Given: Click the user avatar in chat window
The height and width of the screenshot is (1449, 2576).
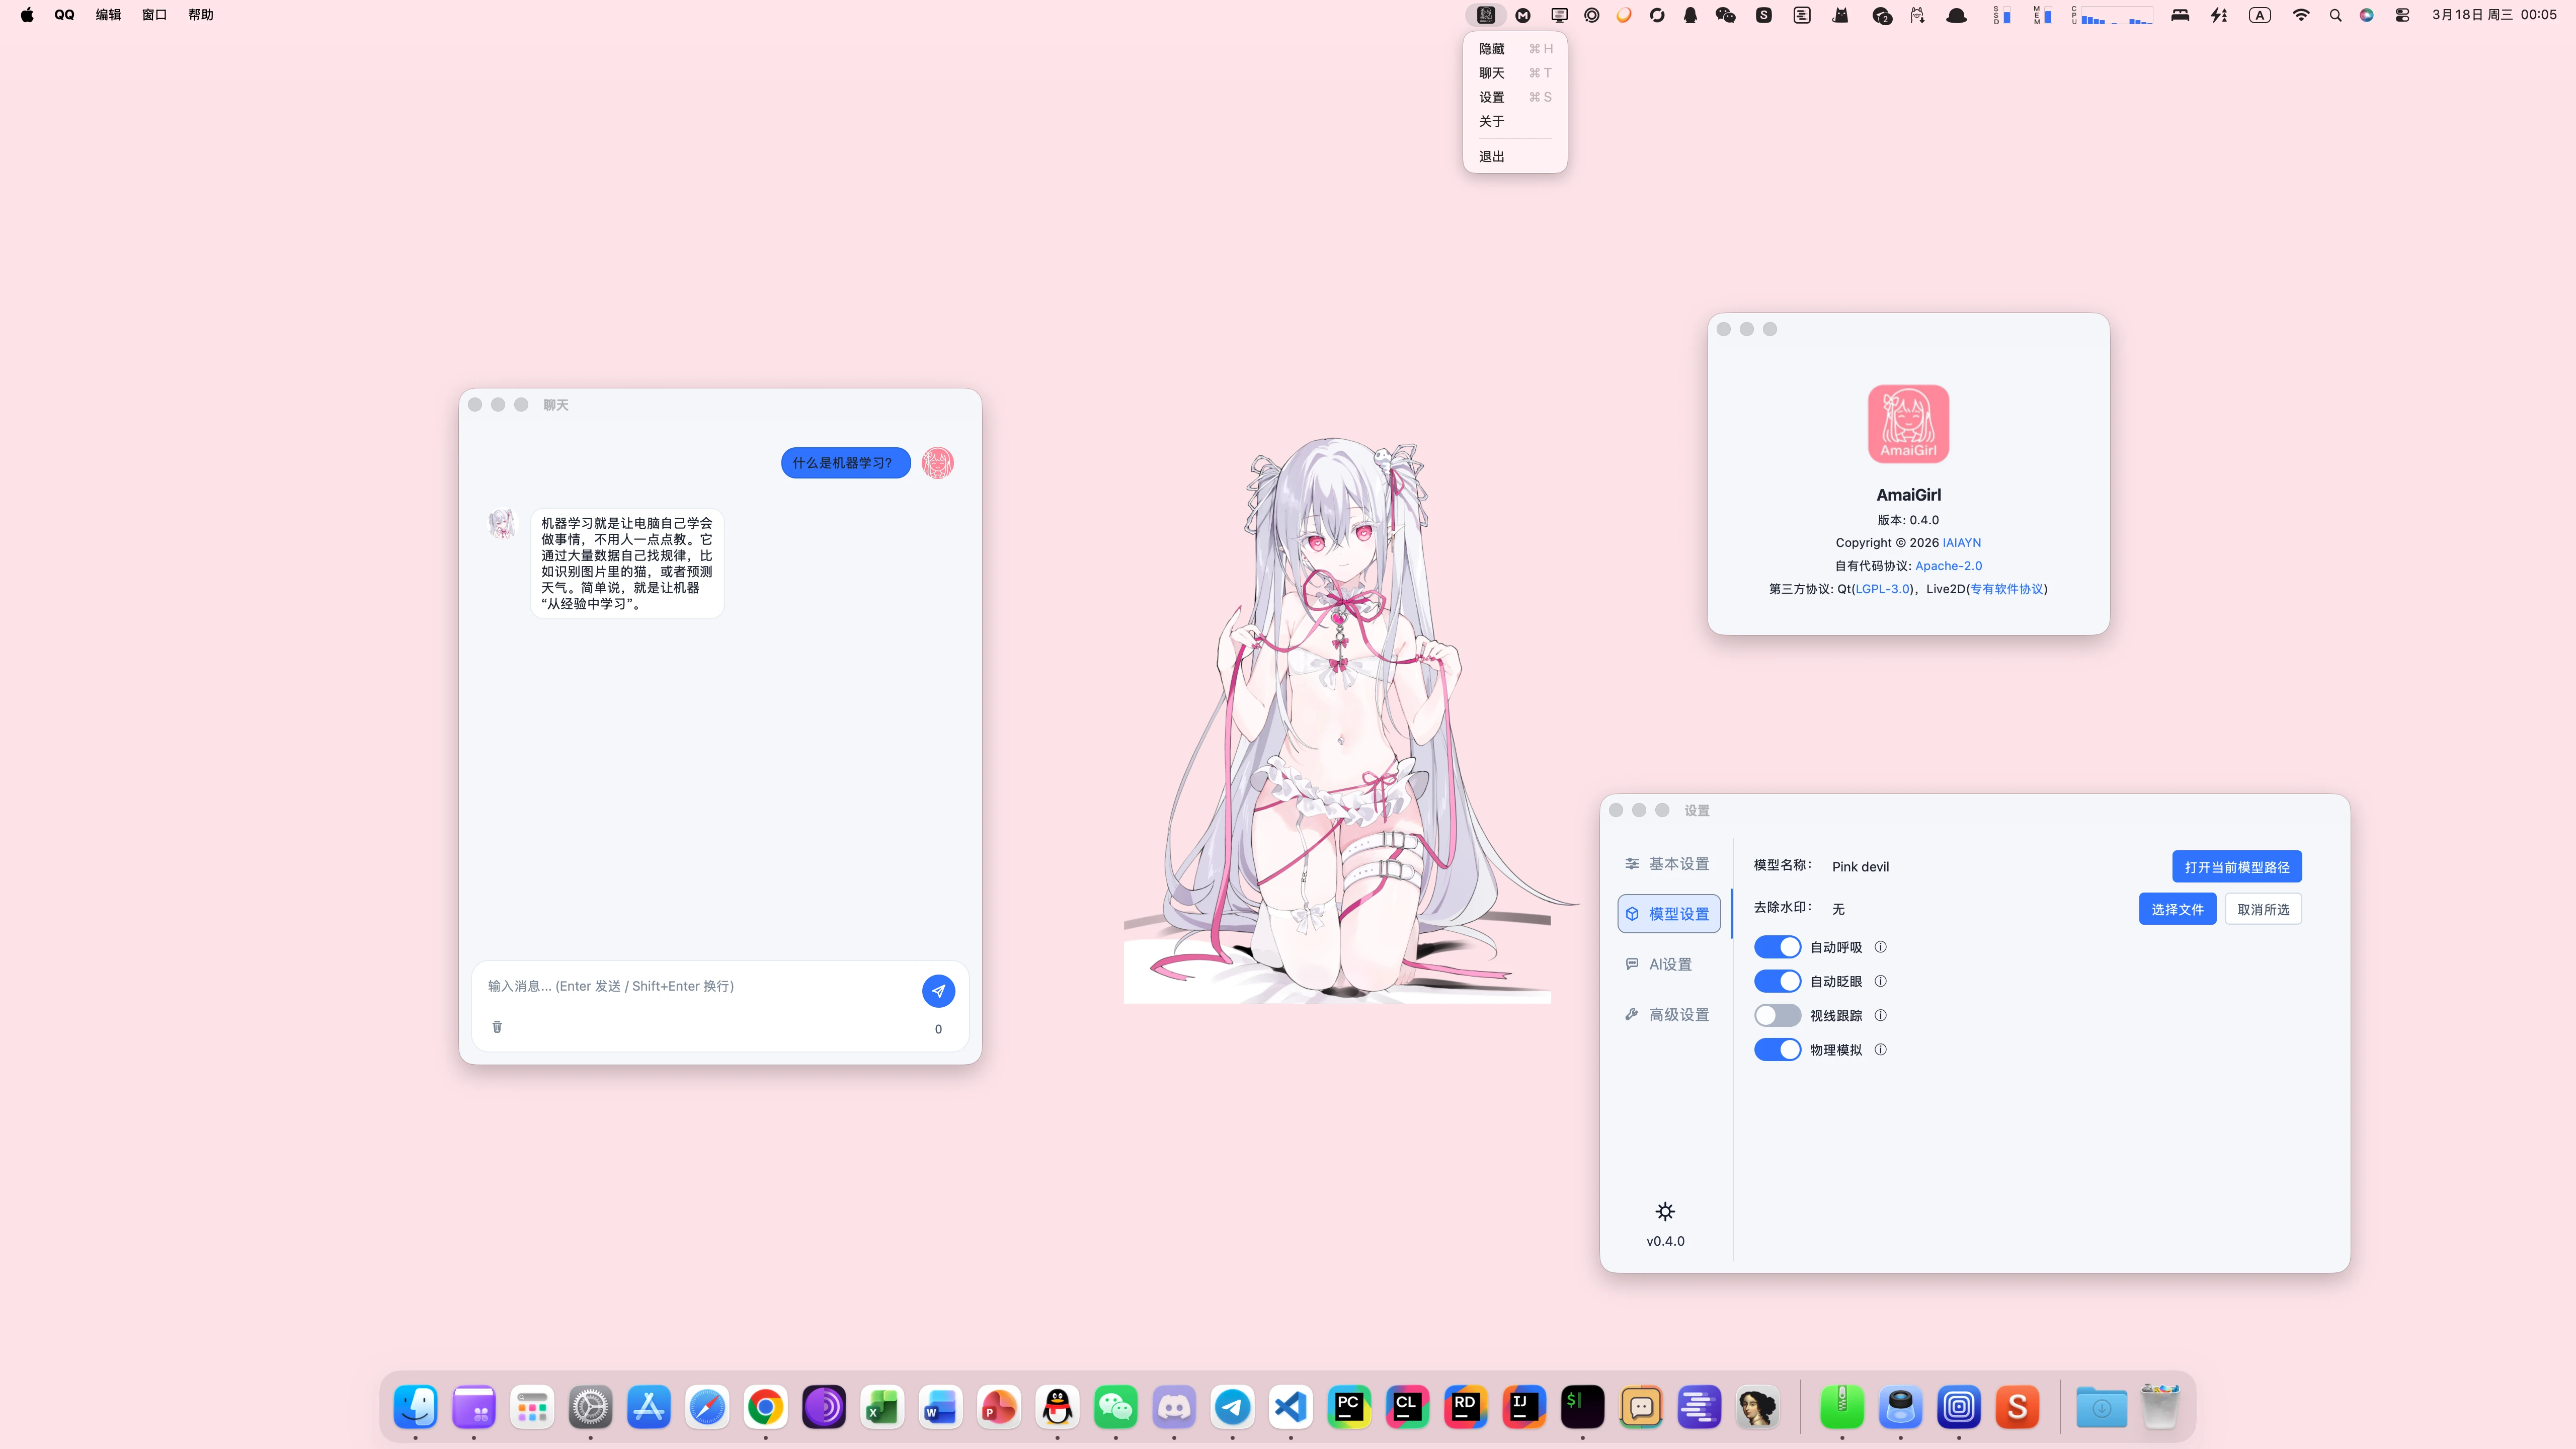Looking at the screenshot, I should coord(937,463).
